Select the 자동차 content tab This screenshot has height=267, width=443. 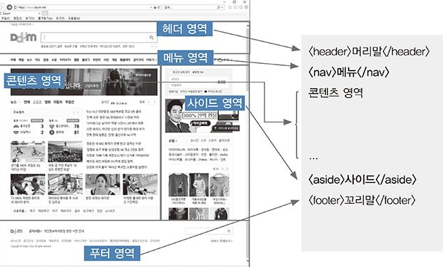(57, 102)
